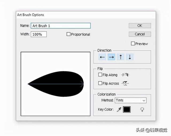This screenshot has width=171, height=136.
Task: Click the Name field with Art Brush 1
Action: coord(61,26)
